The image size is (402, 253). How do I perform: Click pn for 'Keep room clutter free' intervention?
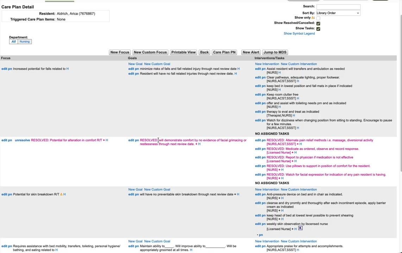(x=264, y=95)
